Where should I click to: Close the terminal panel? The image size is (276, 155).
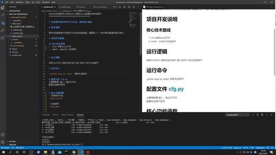271,115
